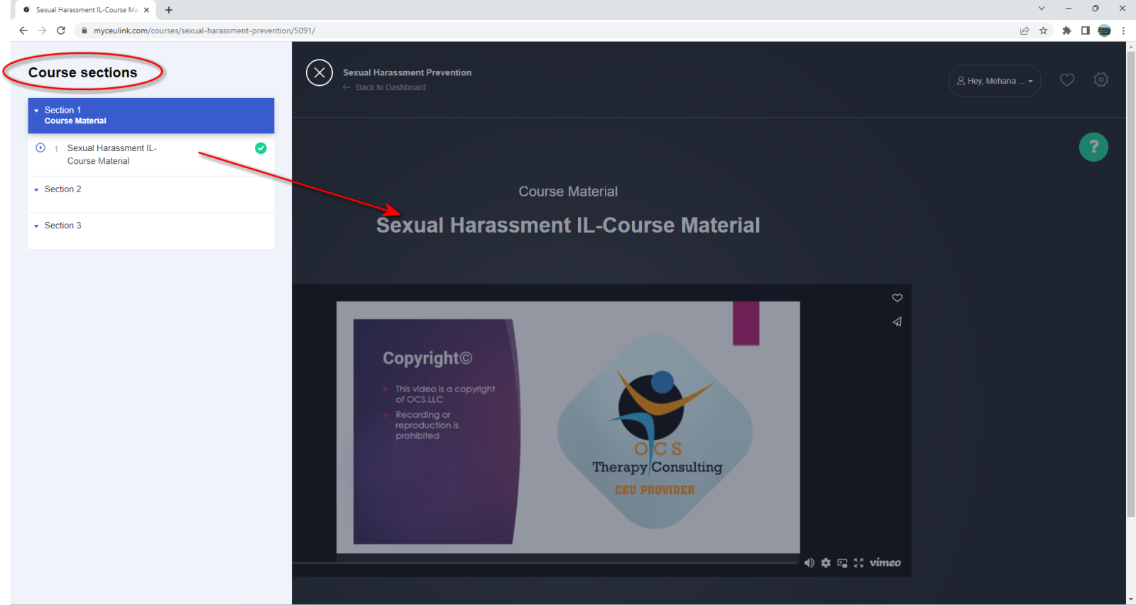Screen dimensions: 1136x605
Task: Go Back to Dashboard link
Action: click(x=390, y=87)
